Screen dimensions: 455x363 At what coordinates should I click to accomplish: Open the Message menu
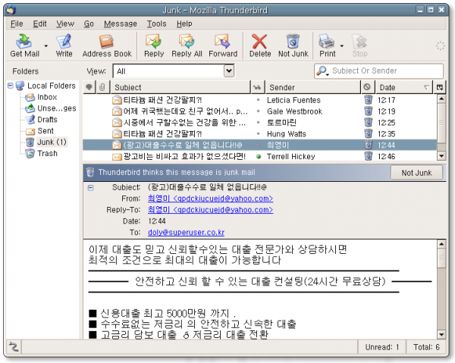(120, 23)
